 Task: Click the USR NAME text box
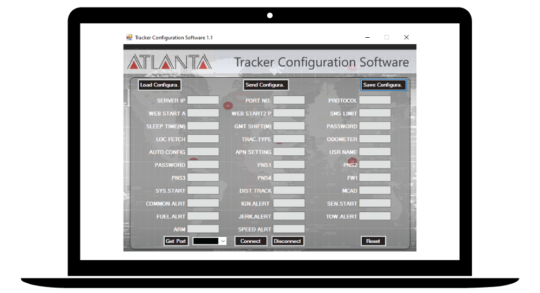click(375, 152)
